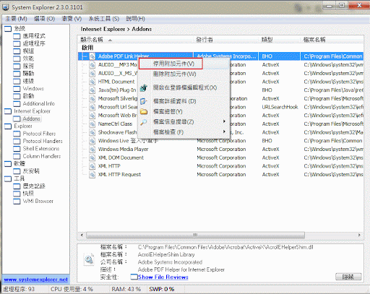Click the Windows Media Player row icon

tap(92, 149)
